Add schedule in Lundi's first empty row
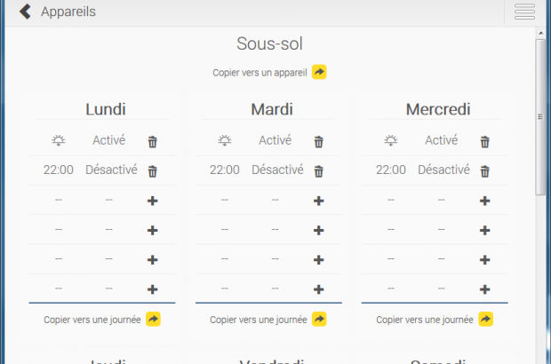This screenshot has width=551, height=364. (x=152, y=201)
